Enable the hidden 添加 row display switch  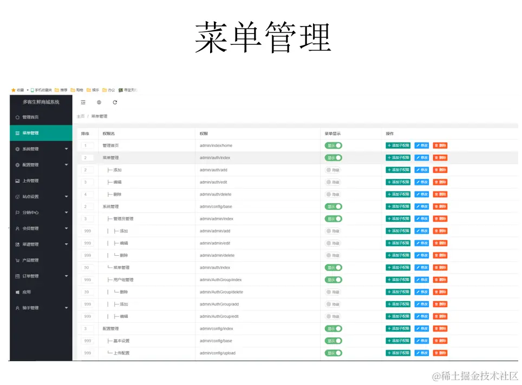point(332,169)
